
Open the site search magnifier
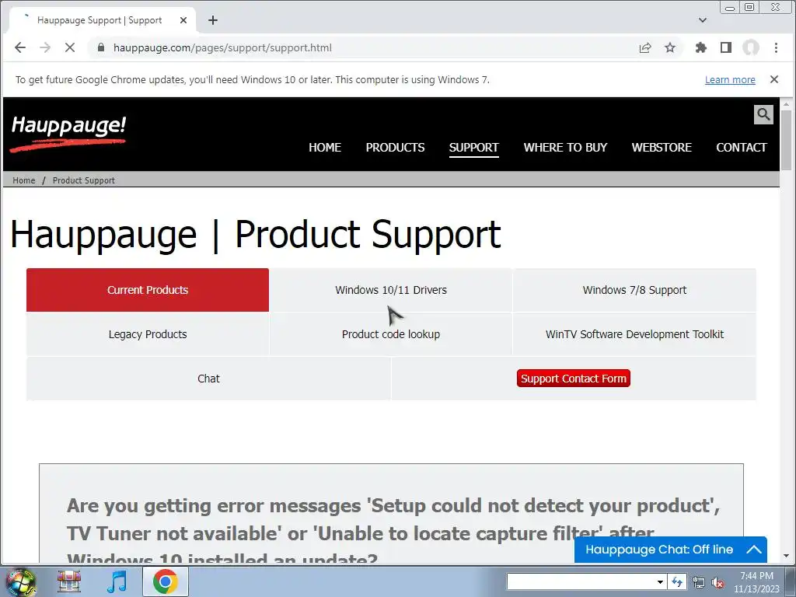[763, 114]
